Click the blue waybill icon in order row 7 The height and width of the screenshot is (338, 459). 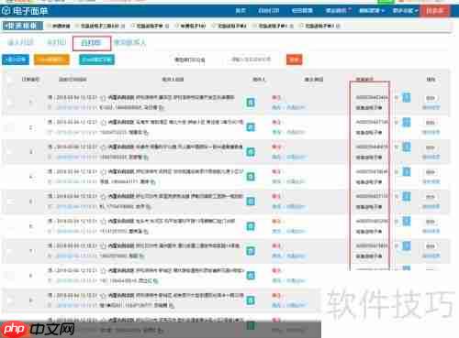406,245
